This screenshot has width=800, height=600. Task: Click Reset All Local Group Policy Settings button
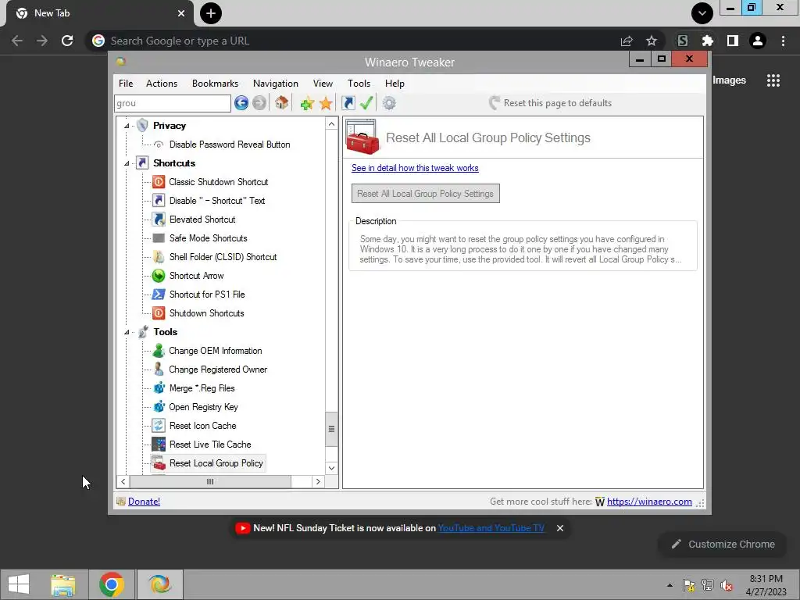(x=426, y=194)
